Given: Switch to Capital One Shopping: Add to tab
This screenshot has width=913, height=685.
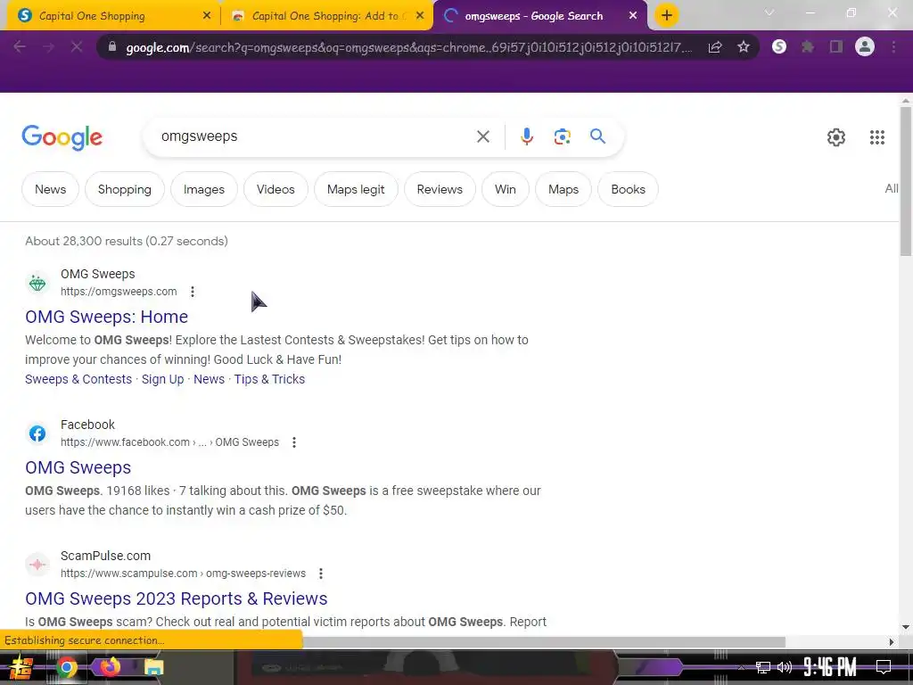Looking at the screenshot, I should pos(326,16).
